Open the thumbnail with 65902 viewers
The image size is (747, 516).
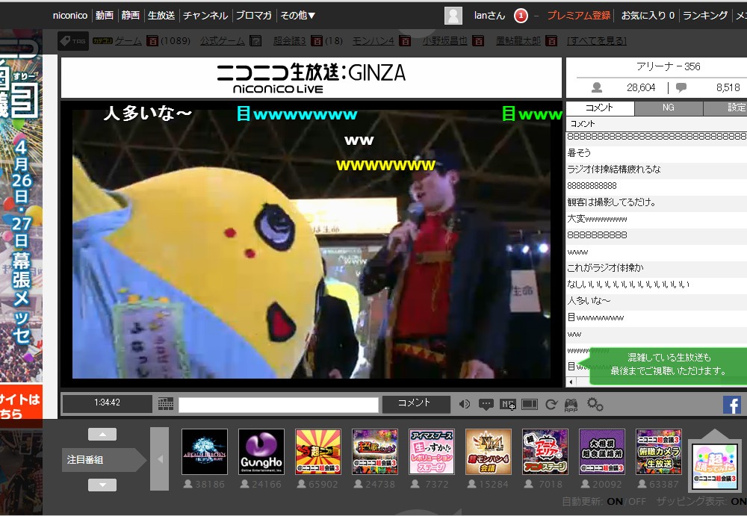(x=318, y=452)
